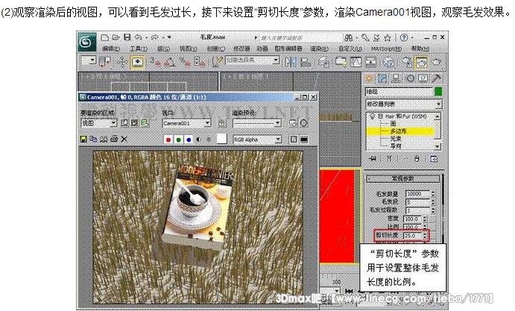This screenshot has width=515, height=311.
Task: Click the Save File floppy icon
Action: click(x=127, y=37)
